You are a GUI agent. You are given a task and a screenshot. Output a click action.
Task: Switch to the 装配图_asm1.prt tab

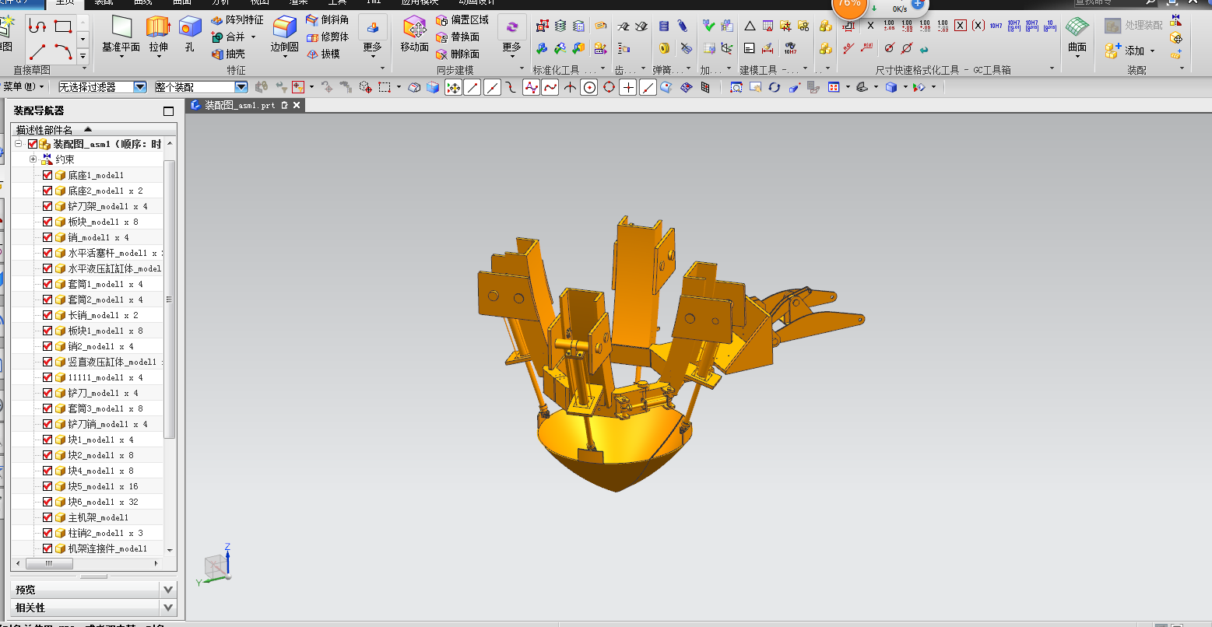pyautogui.click(x=240, y=105)
